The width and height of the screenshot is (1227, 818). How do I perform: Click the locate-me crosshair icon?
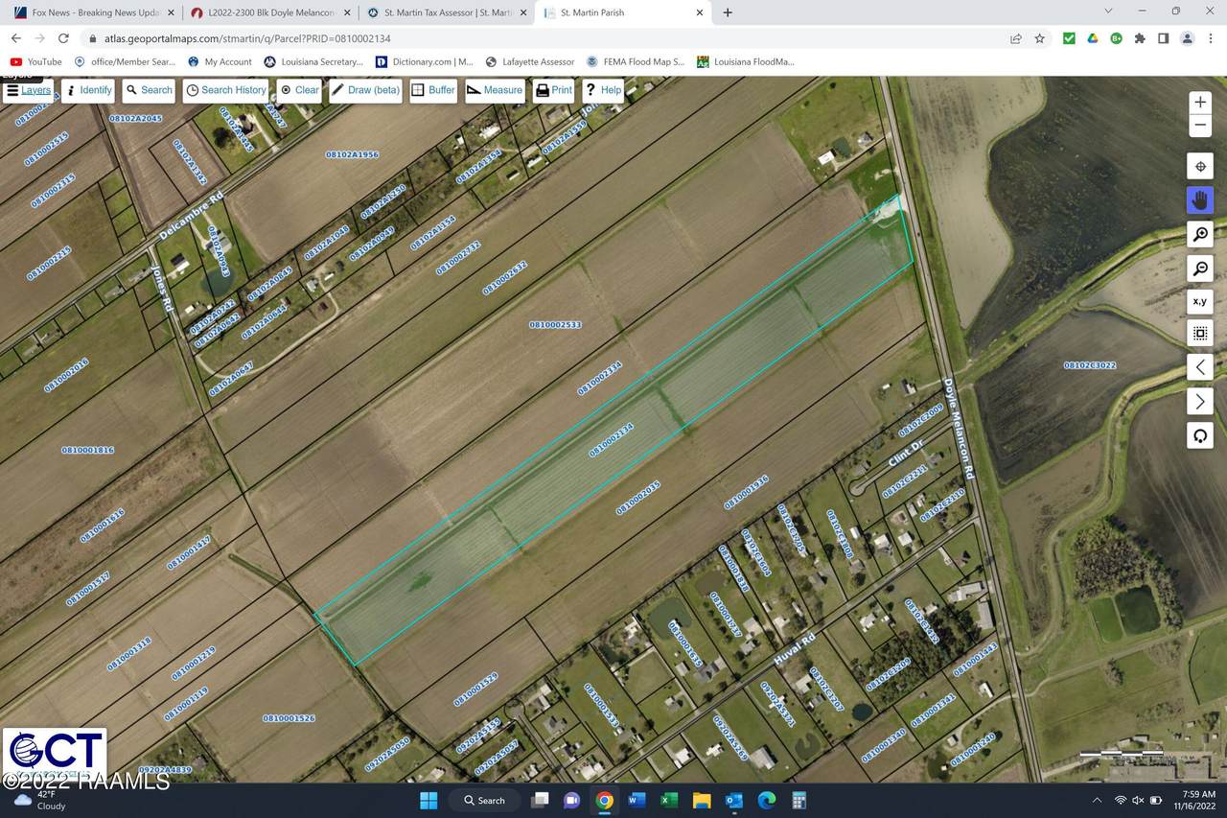(1200, 166)
